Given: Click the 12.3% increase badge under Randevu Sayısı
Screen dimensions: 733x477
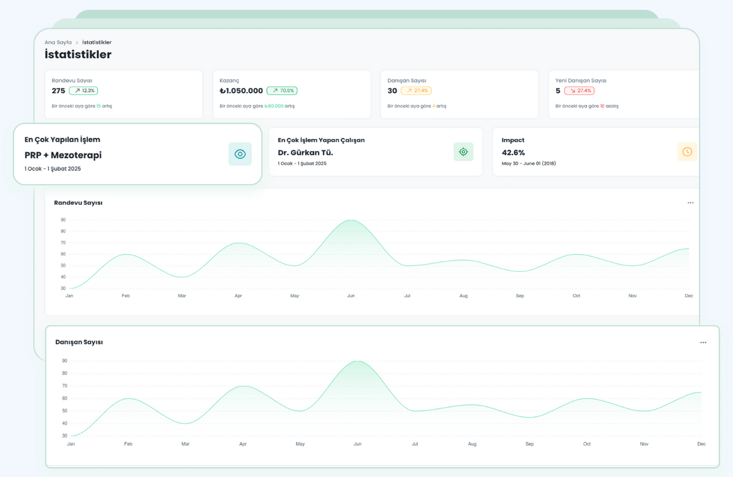Looking at the screenshot, I should pos(83,91).
